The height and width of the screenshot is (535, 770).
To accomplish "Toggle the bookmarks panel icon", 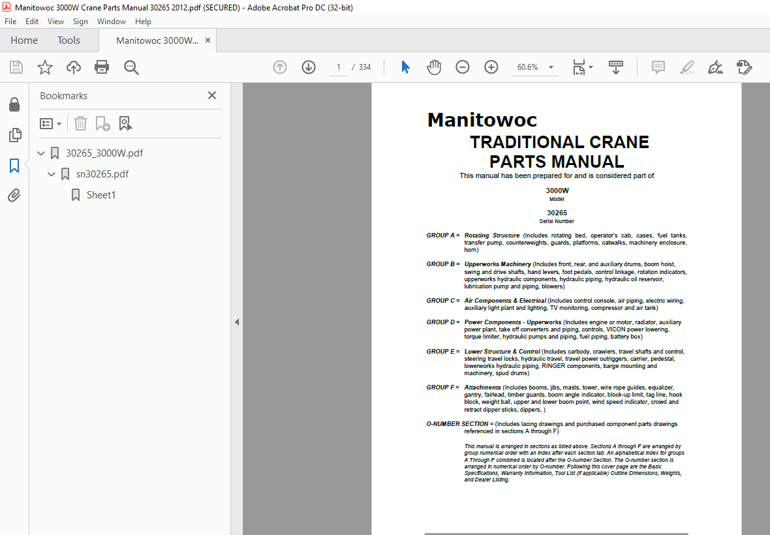I will pos(14,166).
